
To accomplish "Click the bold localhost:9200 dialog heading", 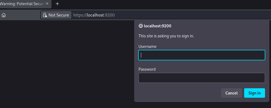I will (157, 26).
